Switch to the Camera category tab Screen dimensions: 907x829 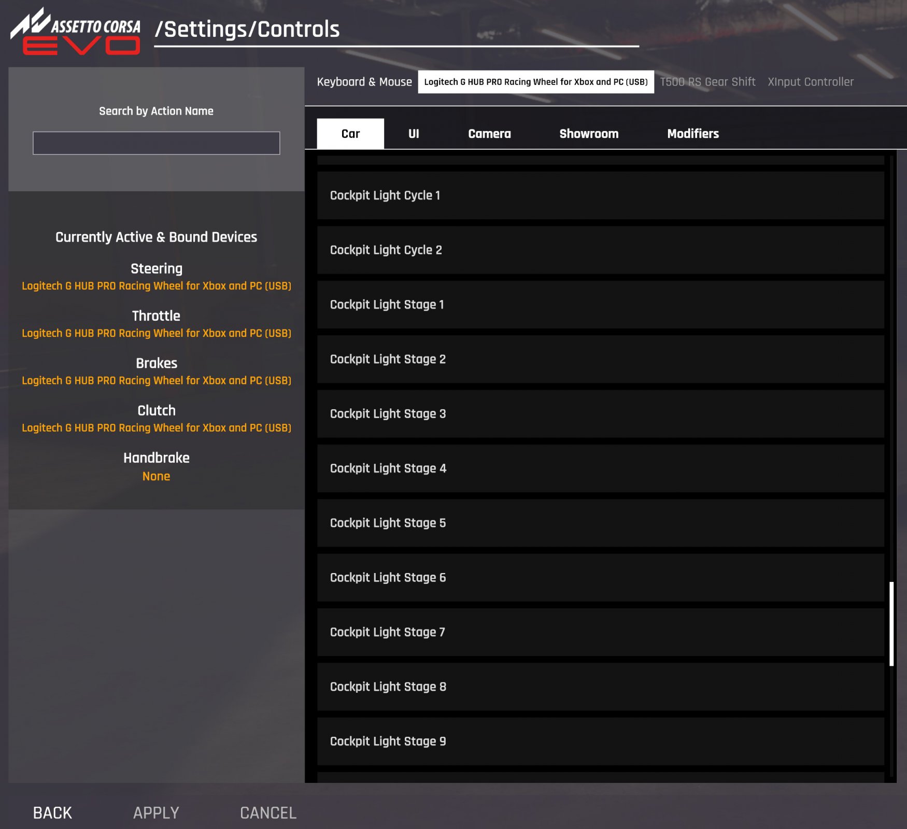489,134
